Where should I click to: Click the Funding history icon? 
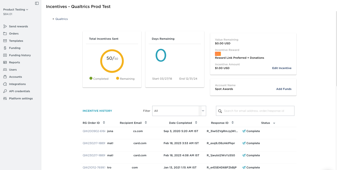click(5, 55)
